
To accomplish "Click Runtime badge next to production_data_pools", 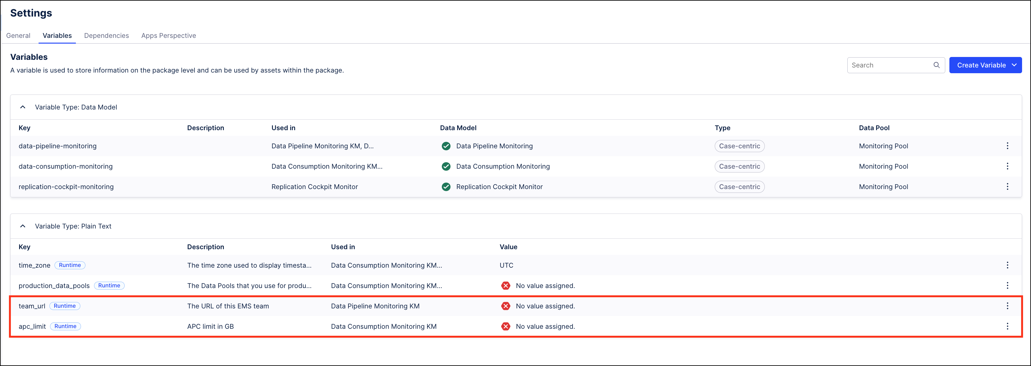I will click(x=109, y=286).
